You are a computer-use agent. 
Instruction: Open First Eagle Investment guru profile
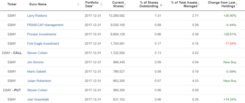click(x=43, y=44)
